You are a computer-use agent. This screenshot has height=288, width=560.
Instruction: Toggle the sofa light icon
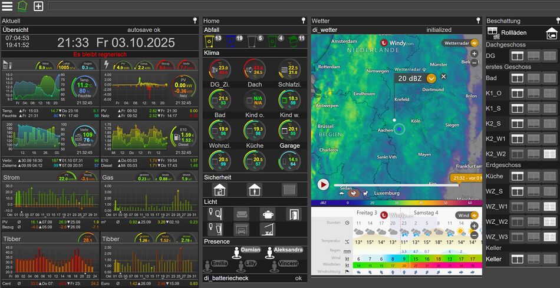tap(241, 214)
